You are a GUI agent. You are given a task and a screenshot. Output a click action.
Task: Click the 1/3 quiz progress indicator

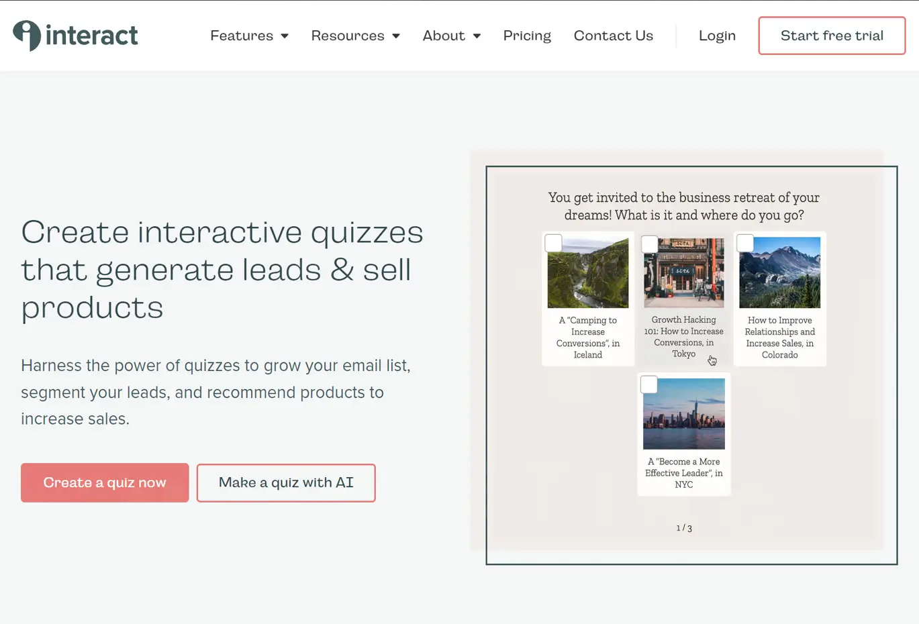click(x=683, y=528)
